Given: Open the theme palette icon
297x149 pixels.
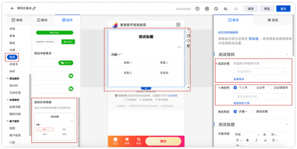Looking at the screenshot, I should (x=216, y=9).
